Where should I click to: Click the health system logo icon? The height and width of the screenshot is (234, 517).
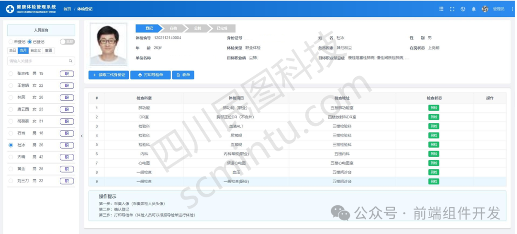[x=10, y=9]
